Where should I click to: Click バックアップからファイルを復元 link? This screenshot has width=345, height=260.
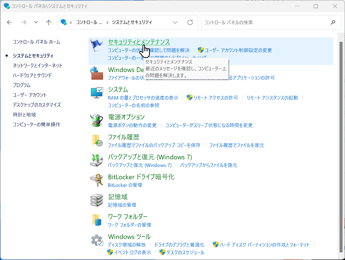(209, 165)
